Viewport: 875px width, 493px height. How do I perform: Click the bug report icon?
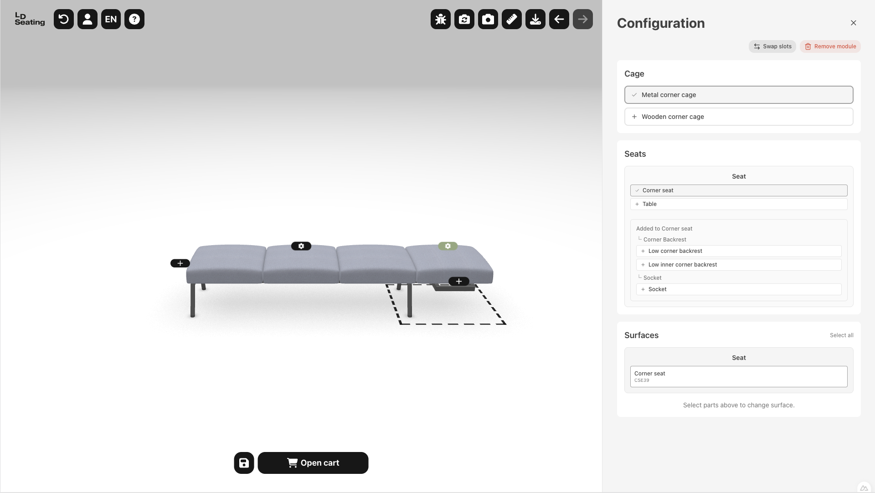[x=441, y=19]
